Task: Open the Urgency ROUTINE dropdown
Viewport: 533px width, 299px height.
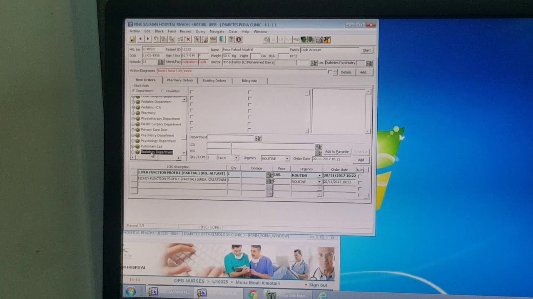Action: click(x=287, y=159)
